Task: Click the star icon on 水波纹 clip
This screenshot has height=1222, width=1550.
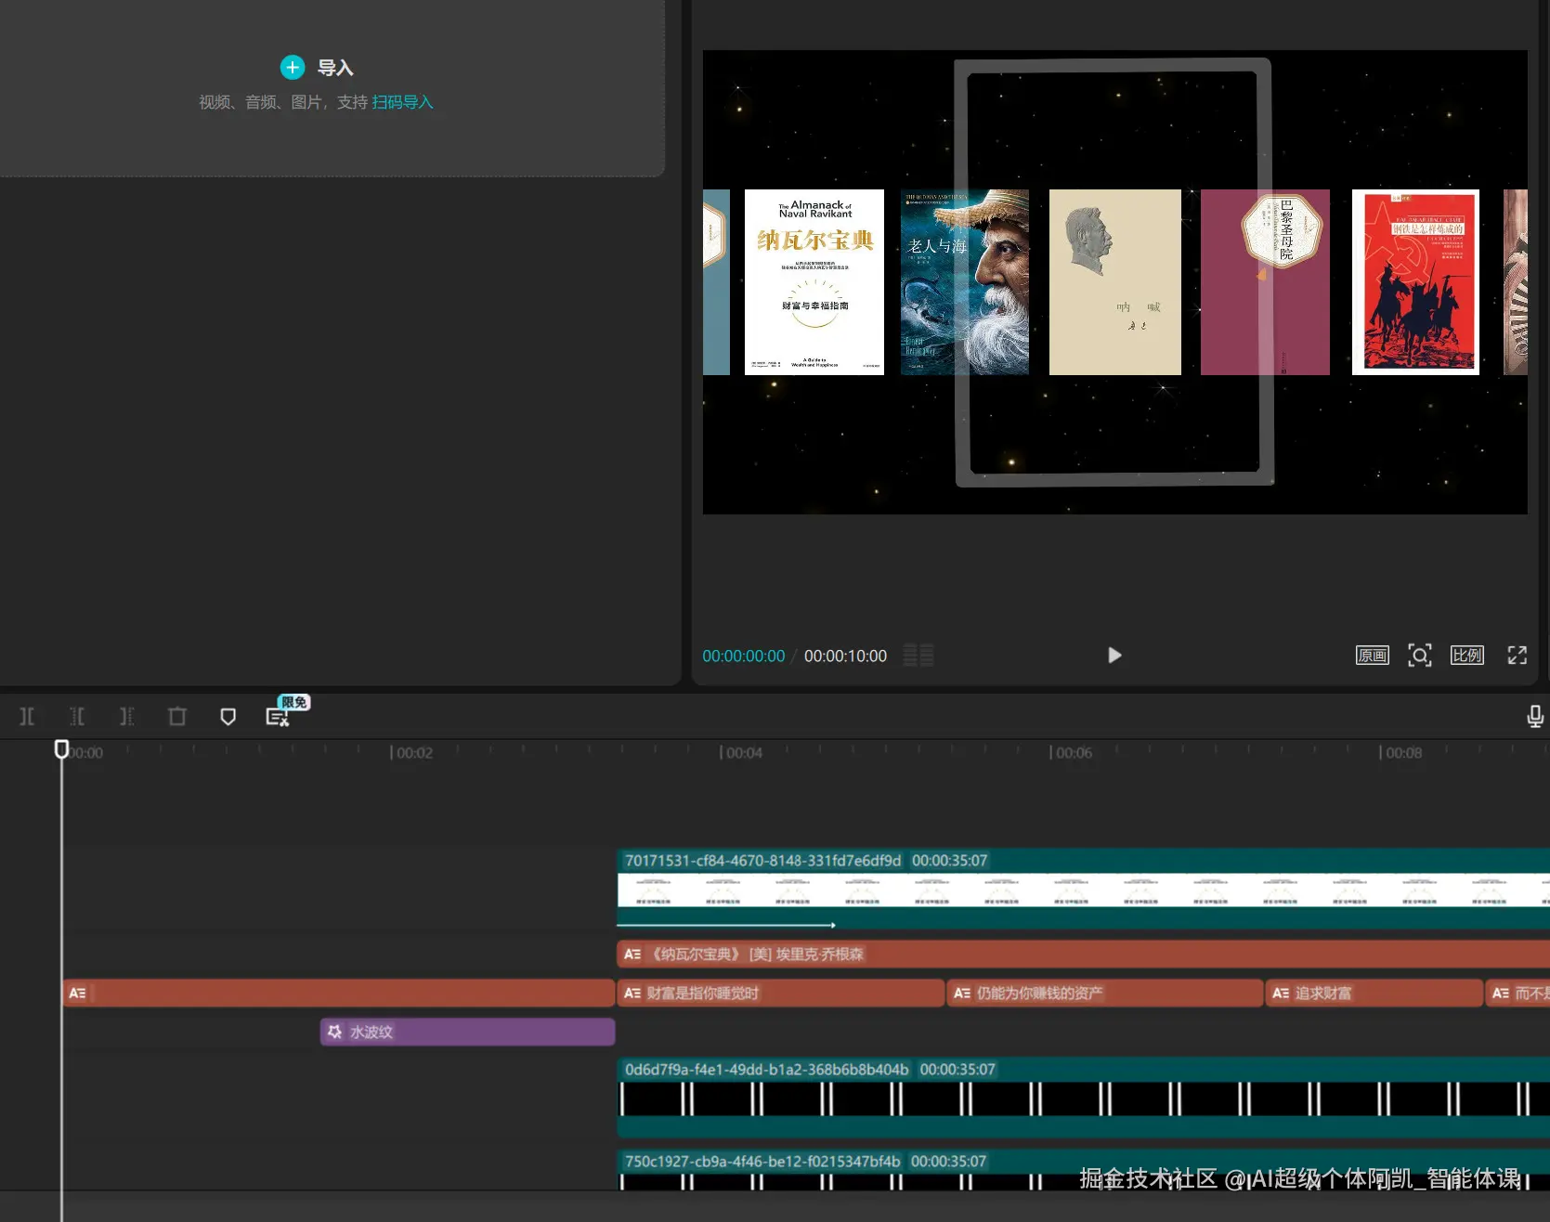Action: tap(334, 1033)
